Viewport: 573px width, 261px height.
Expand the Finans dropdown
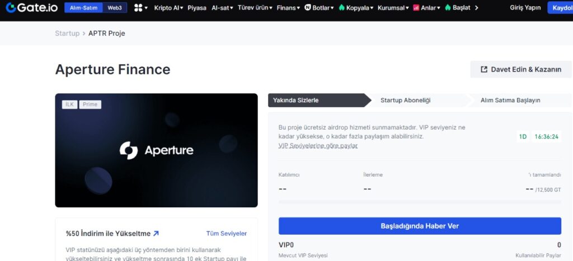click(288, 8)
